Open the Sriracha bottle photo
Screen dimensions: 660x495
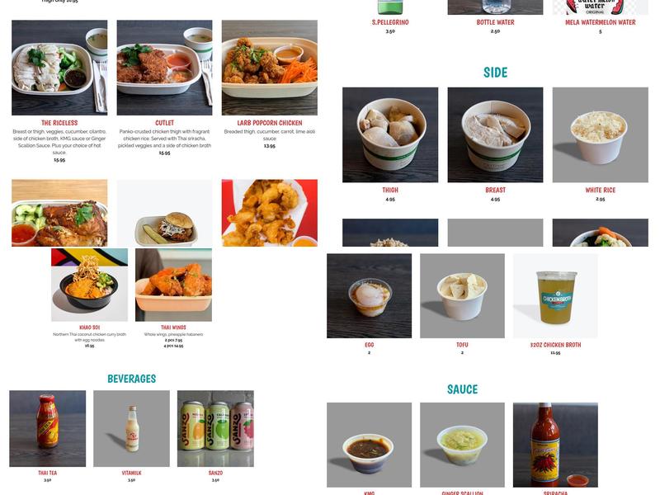[x=555, y=445]
